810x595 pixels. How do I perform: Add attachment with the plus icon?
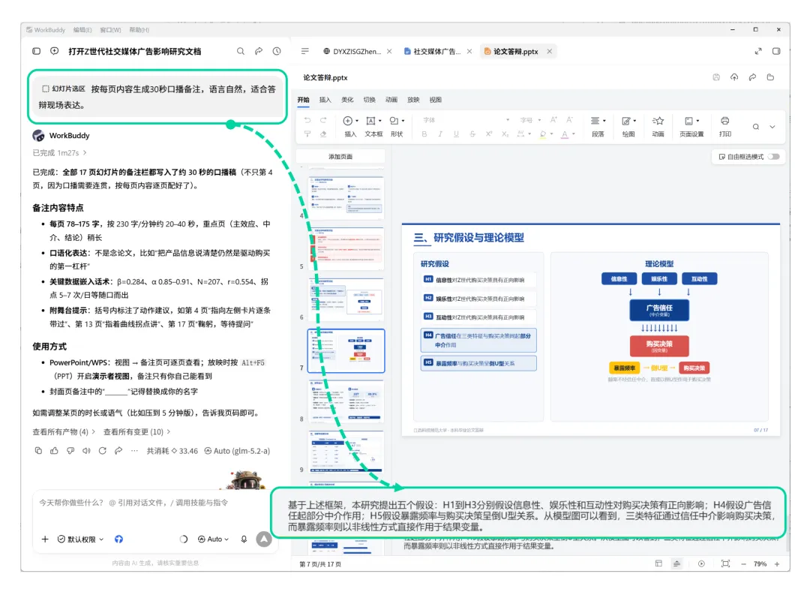(45, 539)
